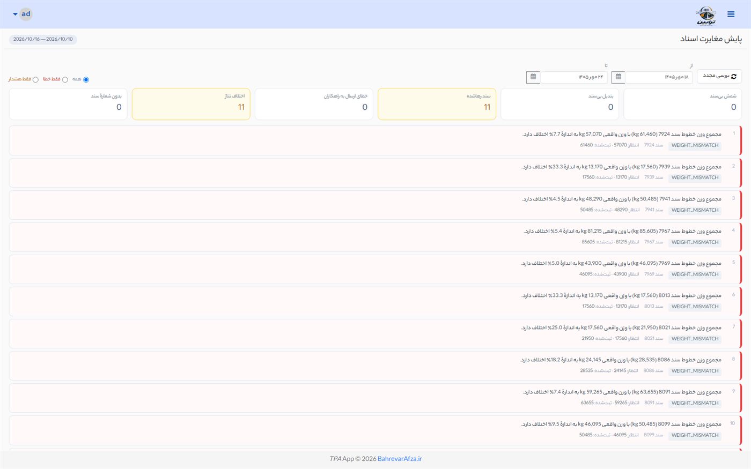Open the BahrevarAfza.ir footer link
The height and width of the screenshot is (469, 751).
400,459
